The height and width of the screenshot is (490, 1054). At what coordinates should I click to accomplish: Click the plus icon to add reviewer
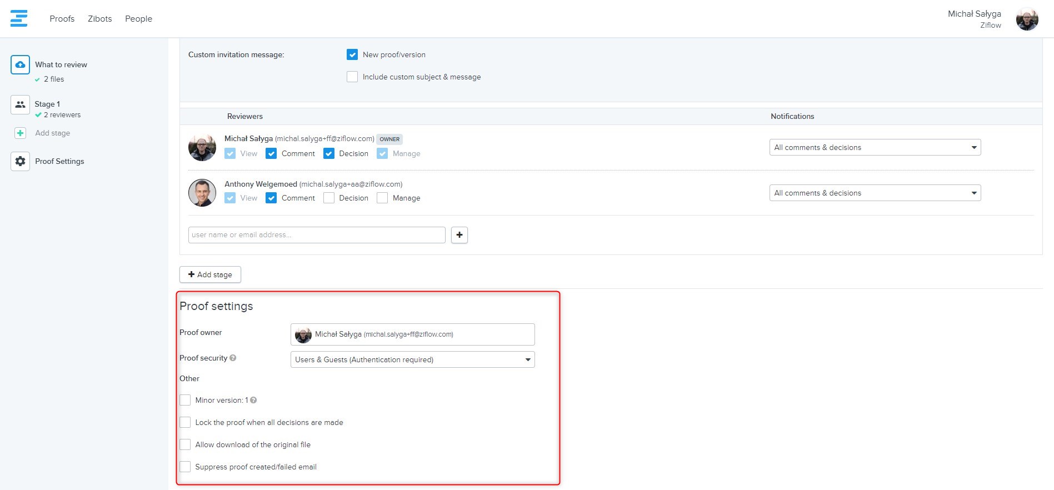459,235
